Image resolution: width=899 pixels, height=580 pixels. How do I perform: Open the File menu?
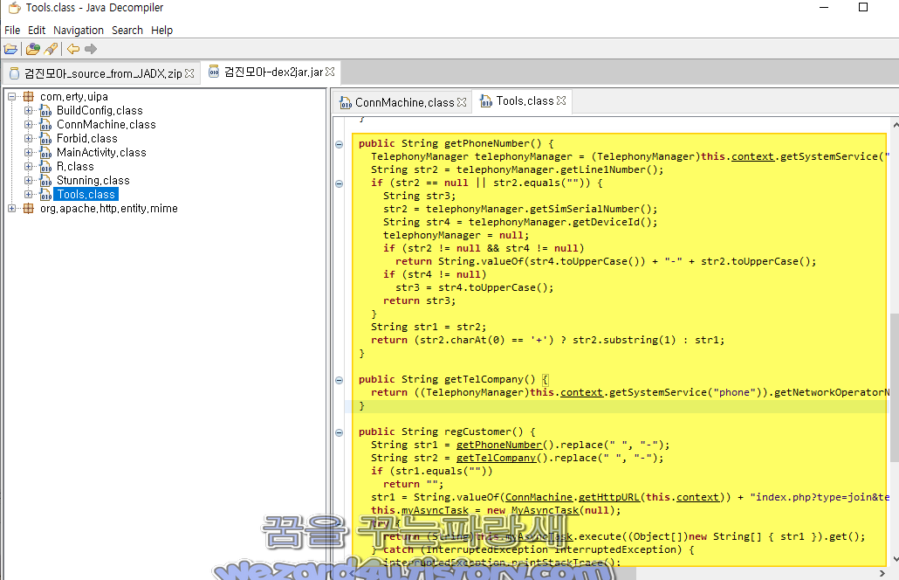tap(12, 31)
